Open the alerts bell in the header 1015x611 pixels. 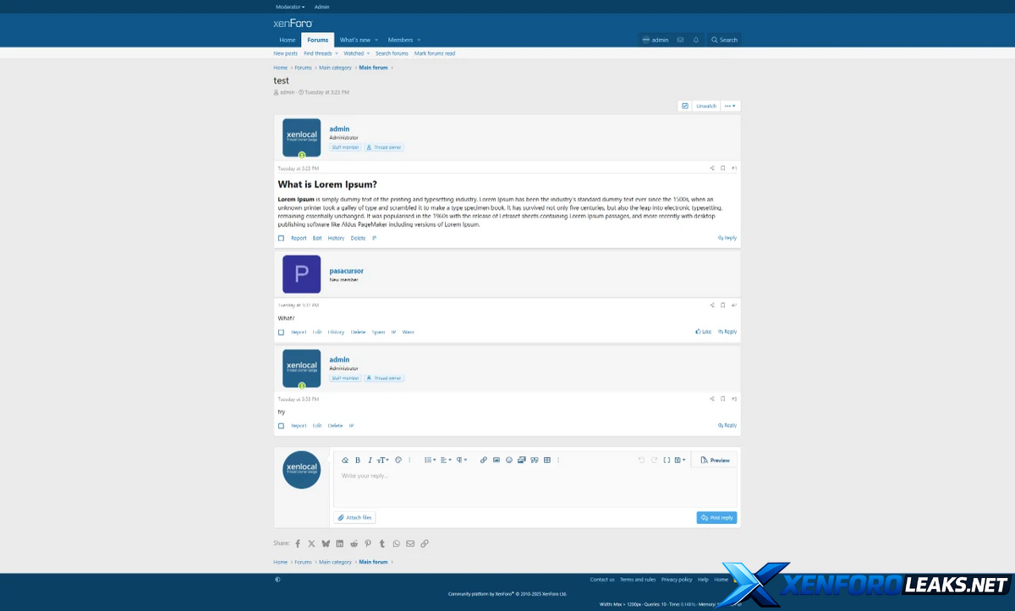pos(696,40)
